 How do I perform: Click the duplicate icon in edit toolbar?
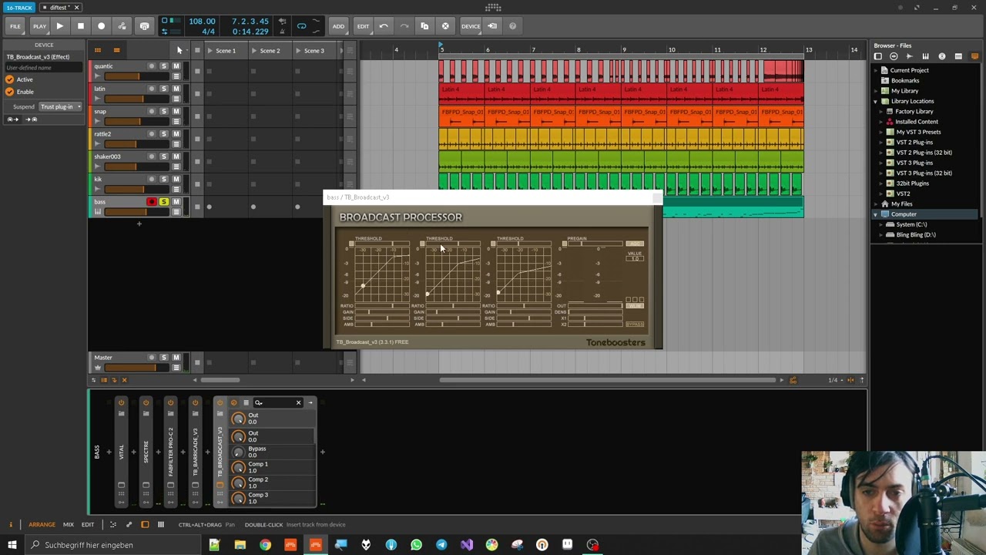click(424, 26)
